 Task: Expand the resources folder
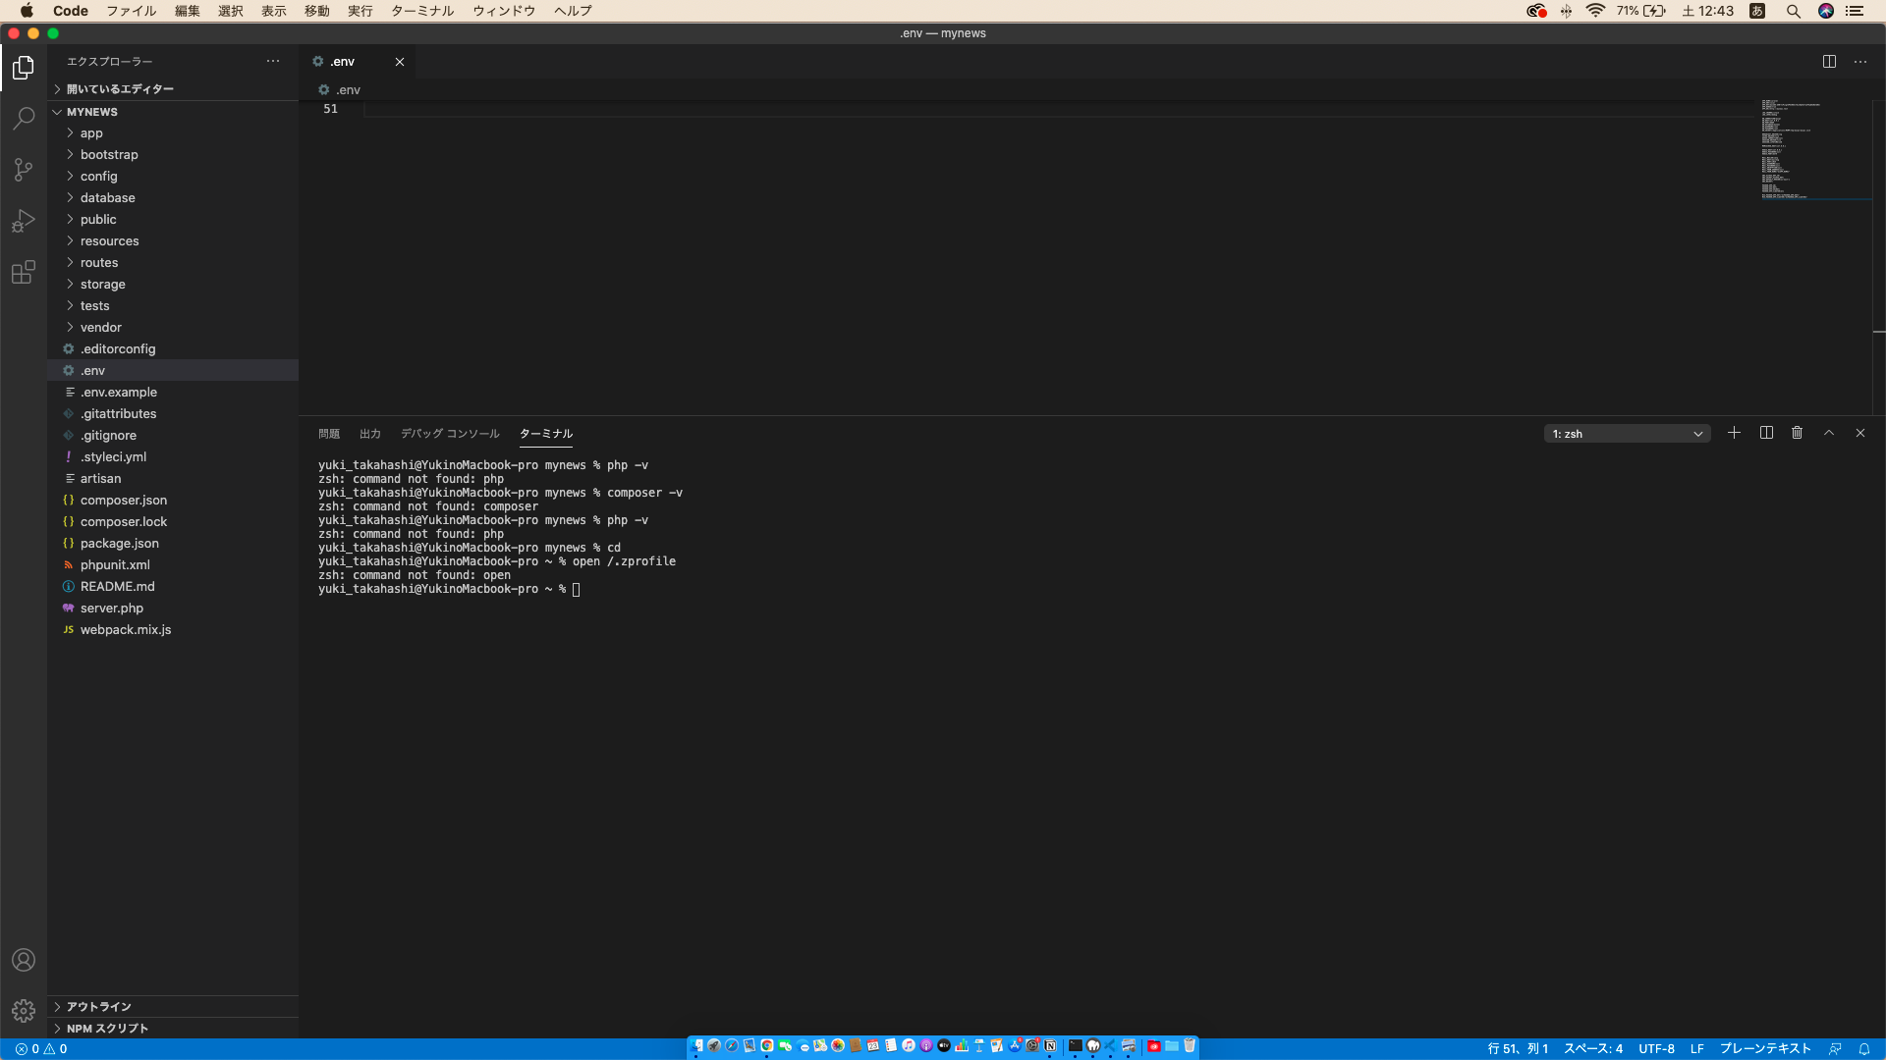coord(173,241)
